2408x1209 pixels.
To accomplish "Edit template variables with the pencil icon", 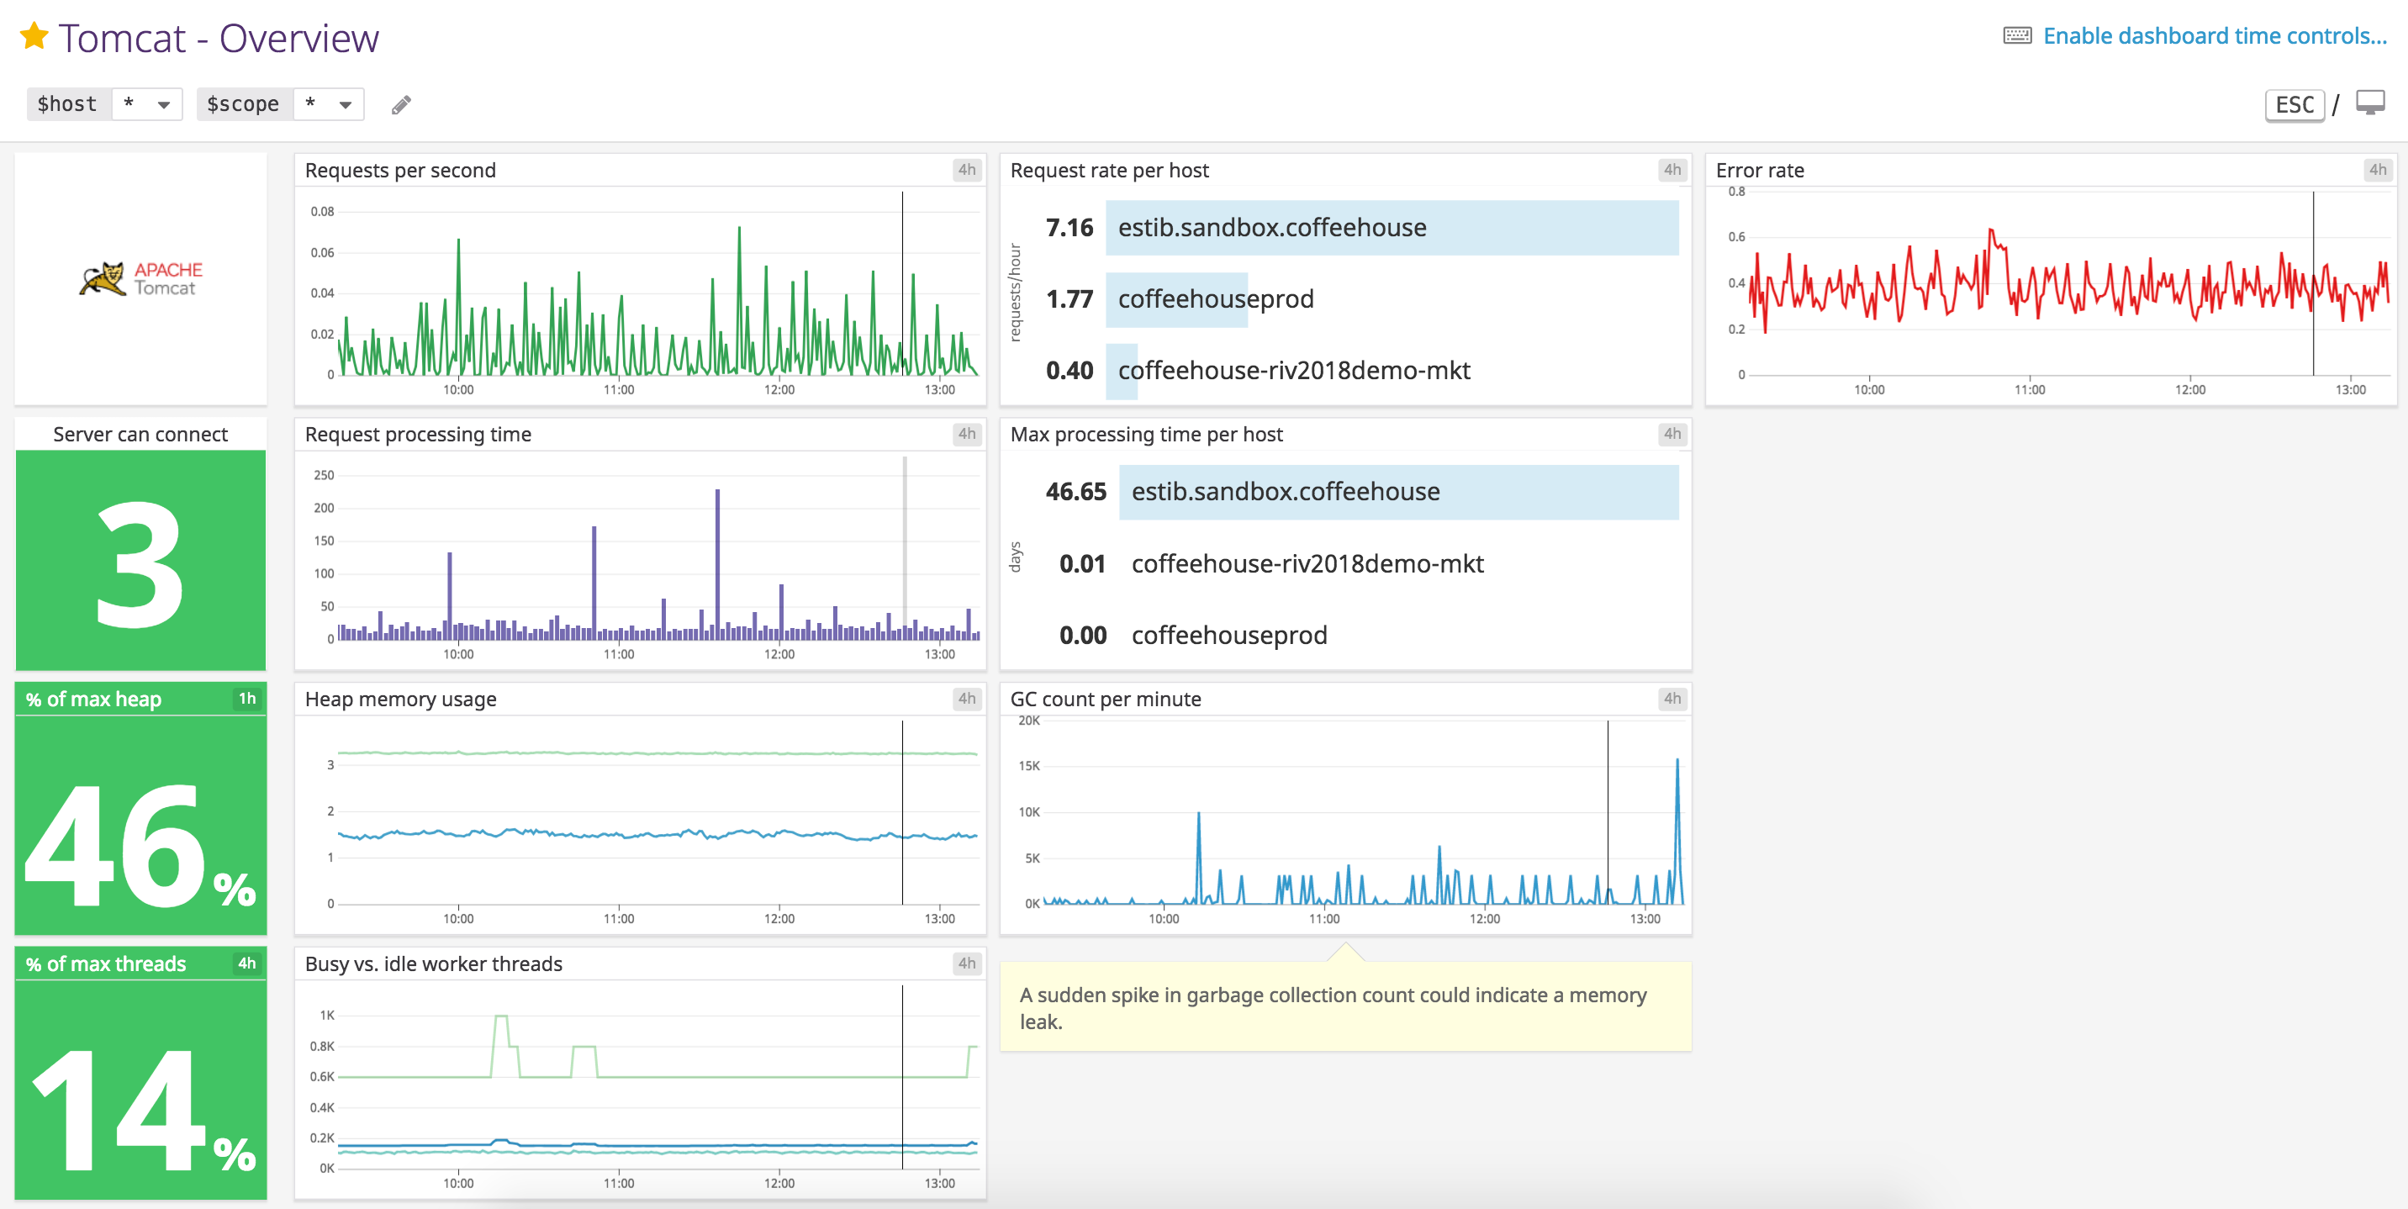I will pyautogui.click(x=400, y=103).
